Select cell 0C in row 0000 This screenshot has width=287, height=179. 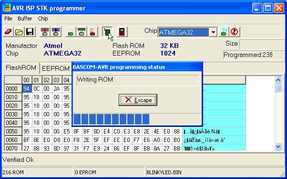(37, 89)
